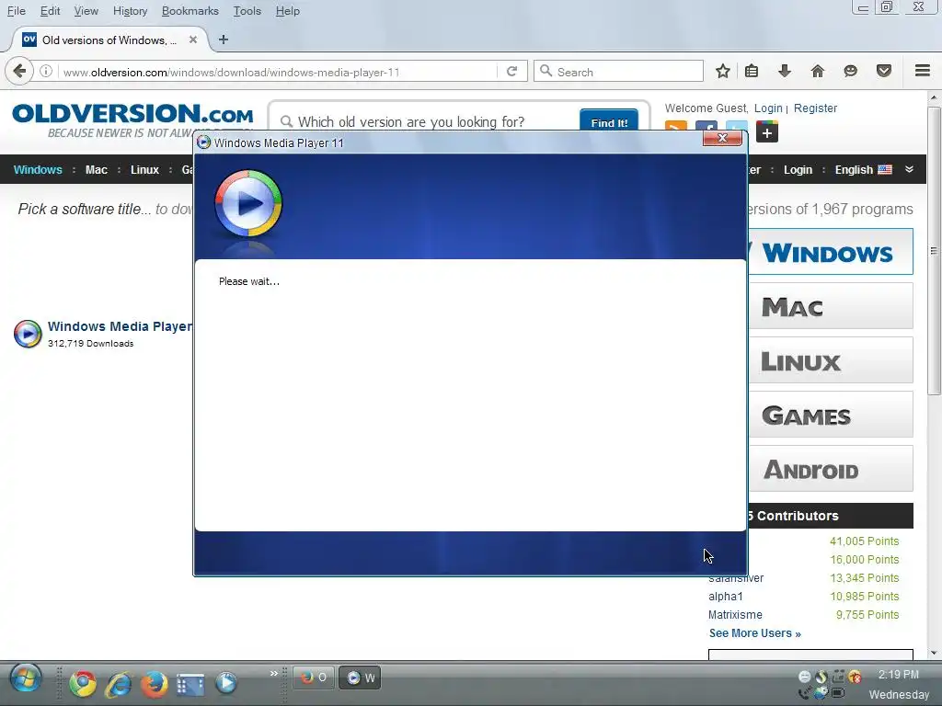The width and height of the screenshot is (942, 706).
Task: Open the Downloads arrow icon
Action: tap(784, 72)
